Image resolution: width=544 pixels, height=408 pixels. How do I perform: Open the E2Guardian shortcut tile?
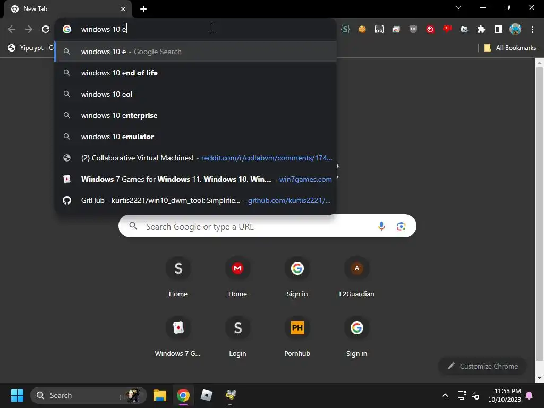click(x=356, y=277)
